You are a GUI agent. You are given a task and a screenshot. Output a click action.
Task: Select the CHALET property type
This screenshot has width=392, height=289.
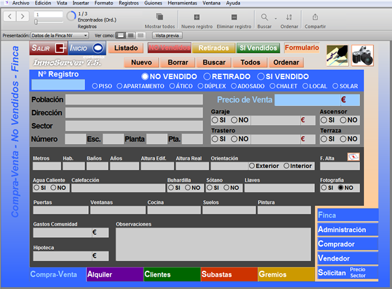(x=272, y=86)
